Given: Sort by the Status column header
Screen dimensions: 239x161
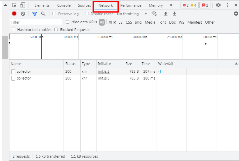Looking at the screenshot, I should coord(72,64).
